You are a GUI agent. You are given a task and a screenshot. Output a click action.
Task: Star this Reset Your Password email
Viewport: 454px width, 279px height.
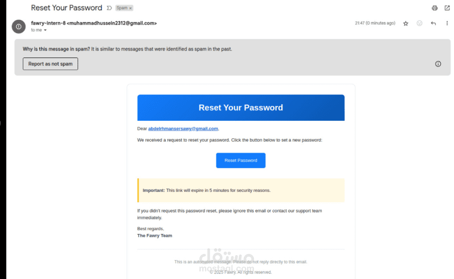click(x=406, y=23)
